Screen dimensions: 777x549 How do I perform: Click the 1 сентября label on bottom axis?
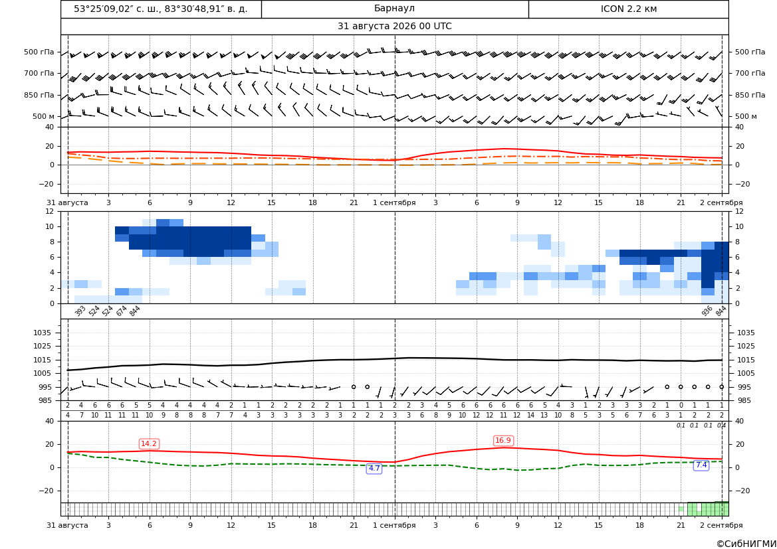click(394, 525)
